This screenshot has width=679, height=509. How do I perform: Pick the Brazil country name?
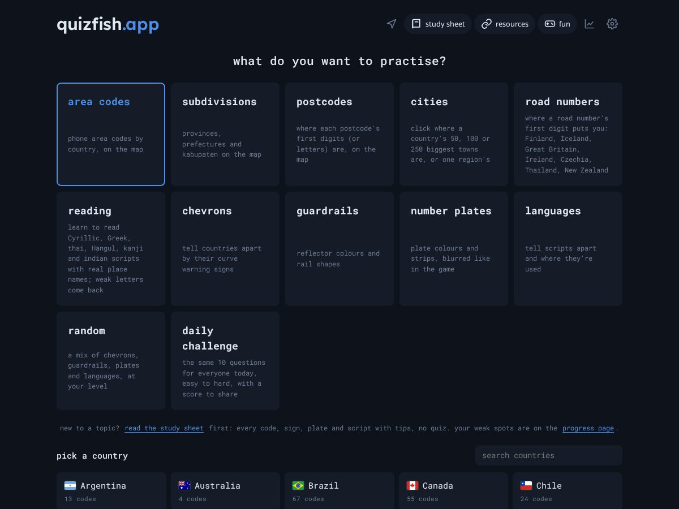click(x=324, y=485)
